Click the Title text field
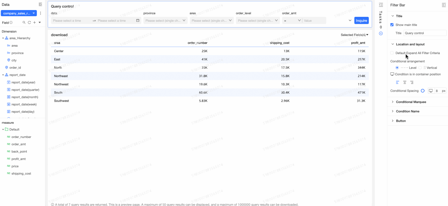Screen dimensions: 448x206 (425, 33)
